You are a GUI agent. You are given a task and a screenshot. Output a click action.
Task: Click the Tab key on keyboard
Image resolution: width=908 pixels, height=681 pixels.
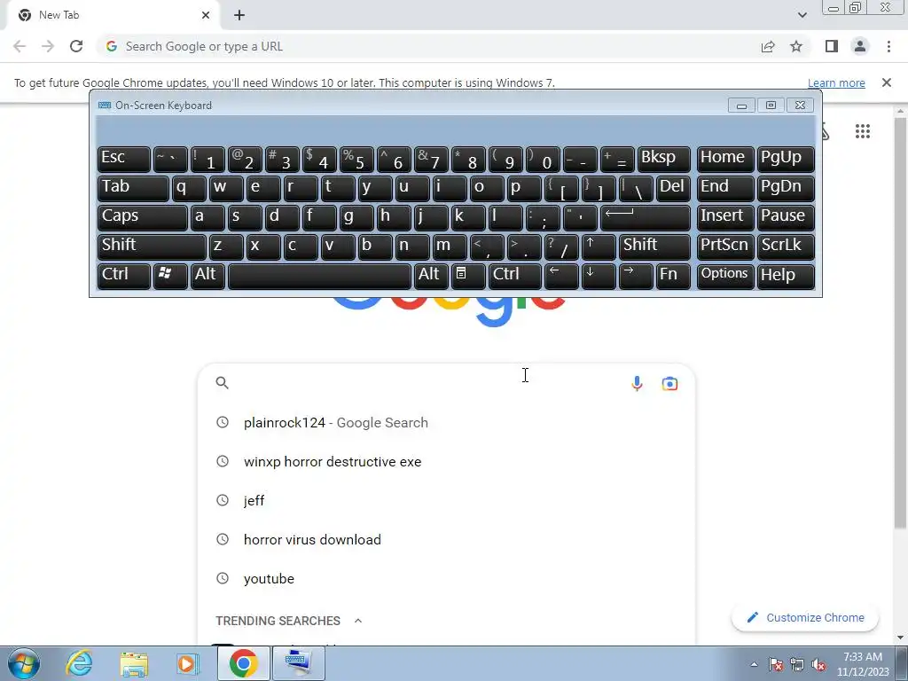click(133, 188)
